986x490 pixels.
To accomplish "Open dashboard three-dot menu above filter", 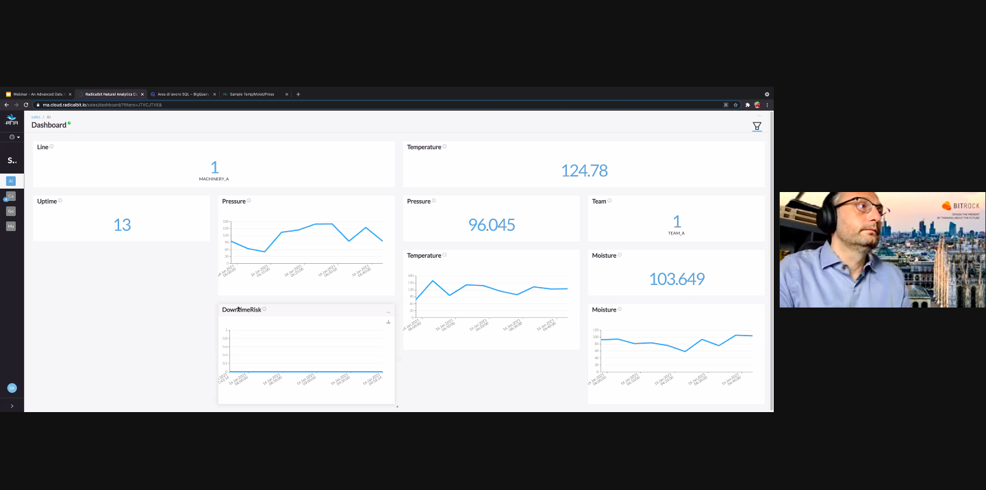I will pos(759,116).
